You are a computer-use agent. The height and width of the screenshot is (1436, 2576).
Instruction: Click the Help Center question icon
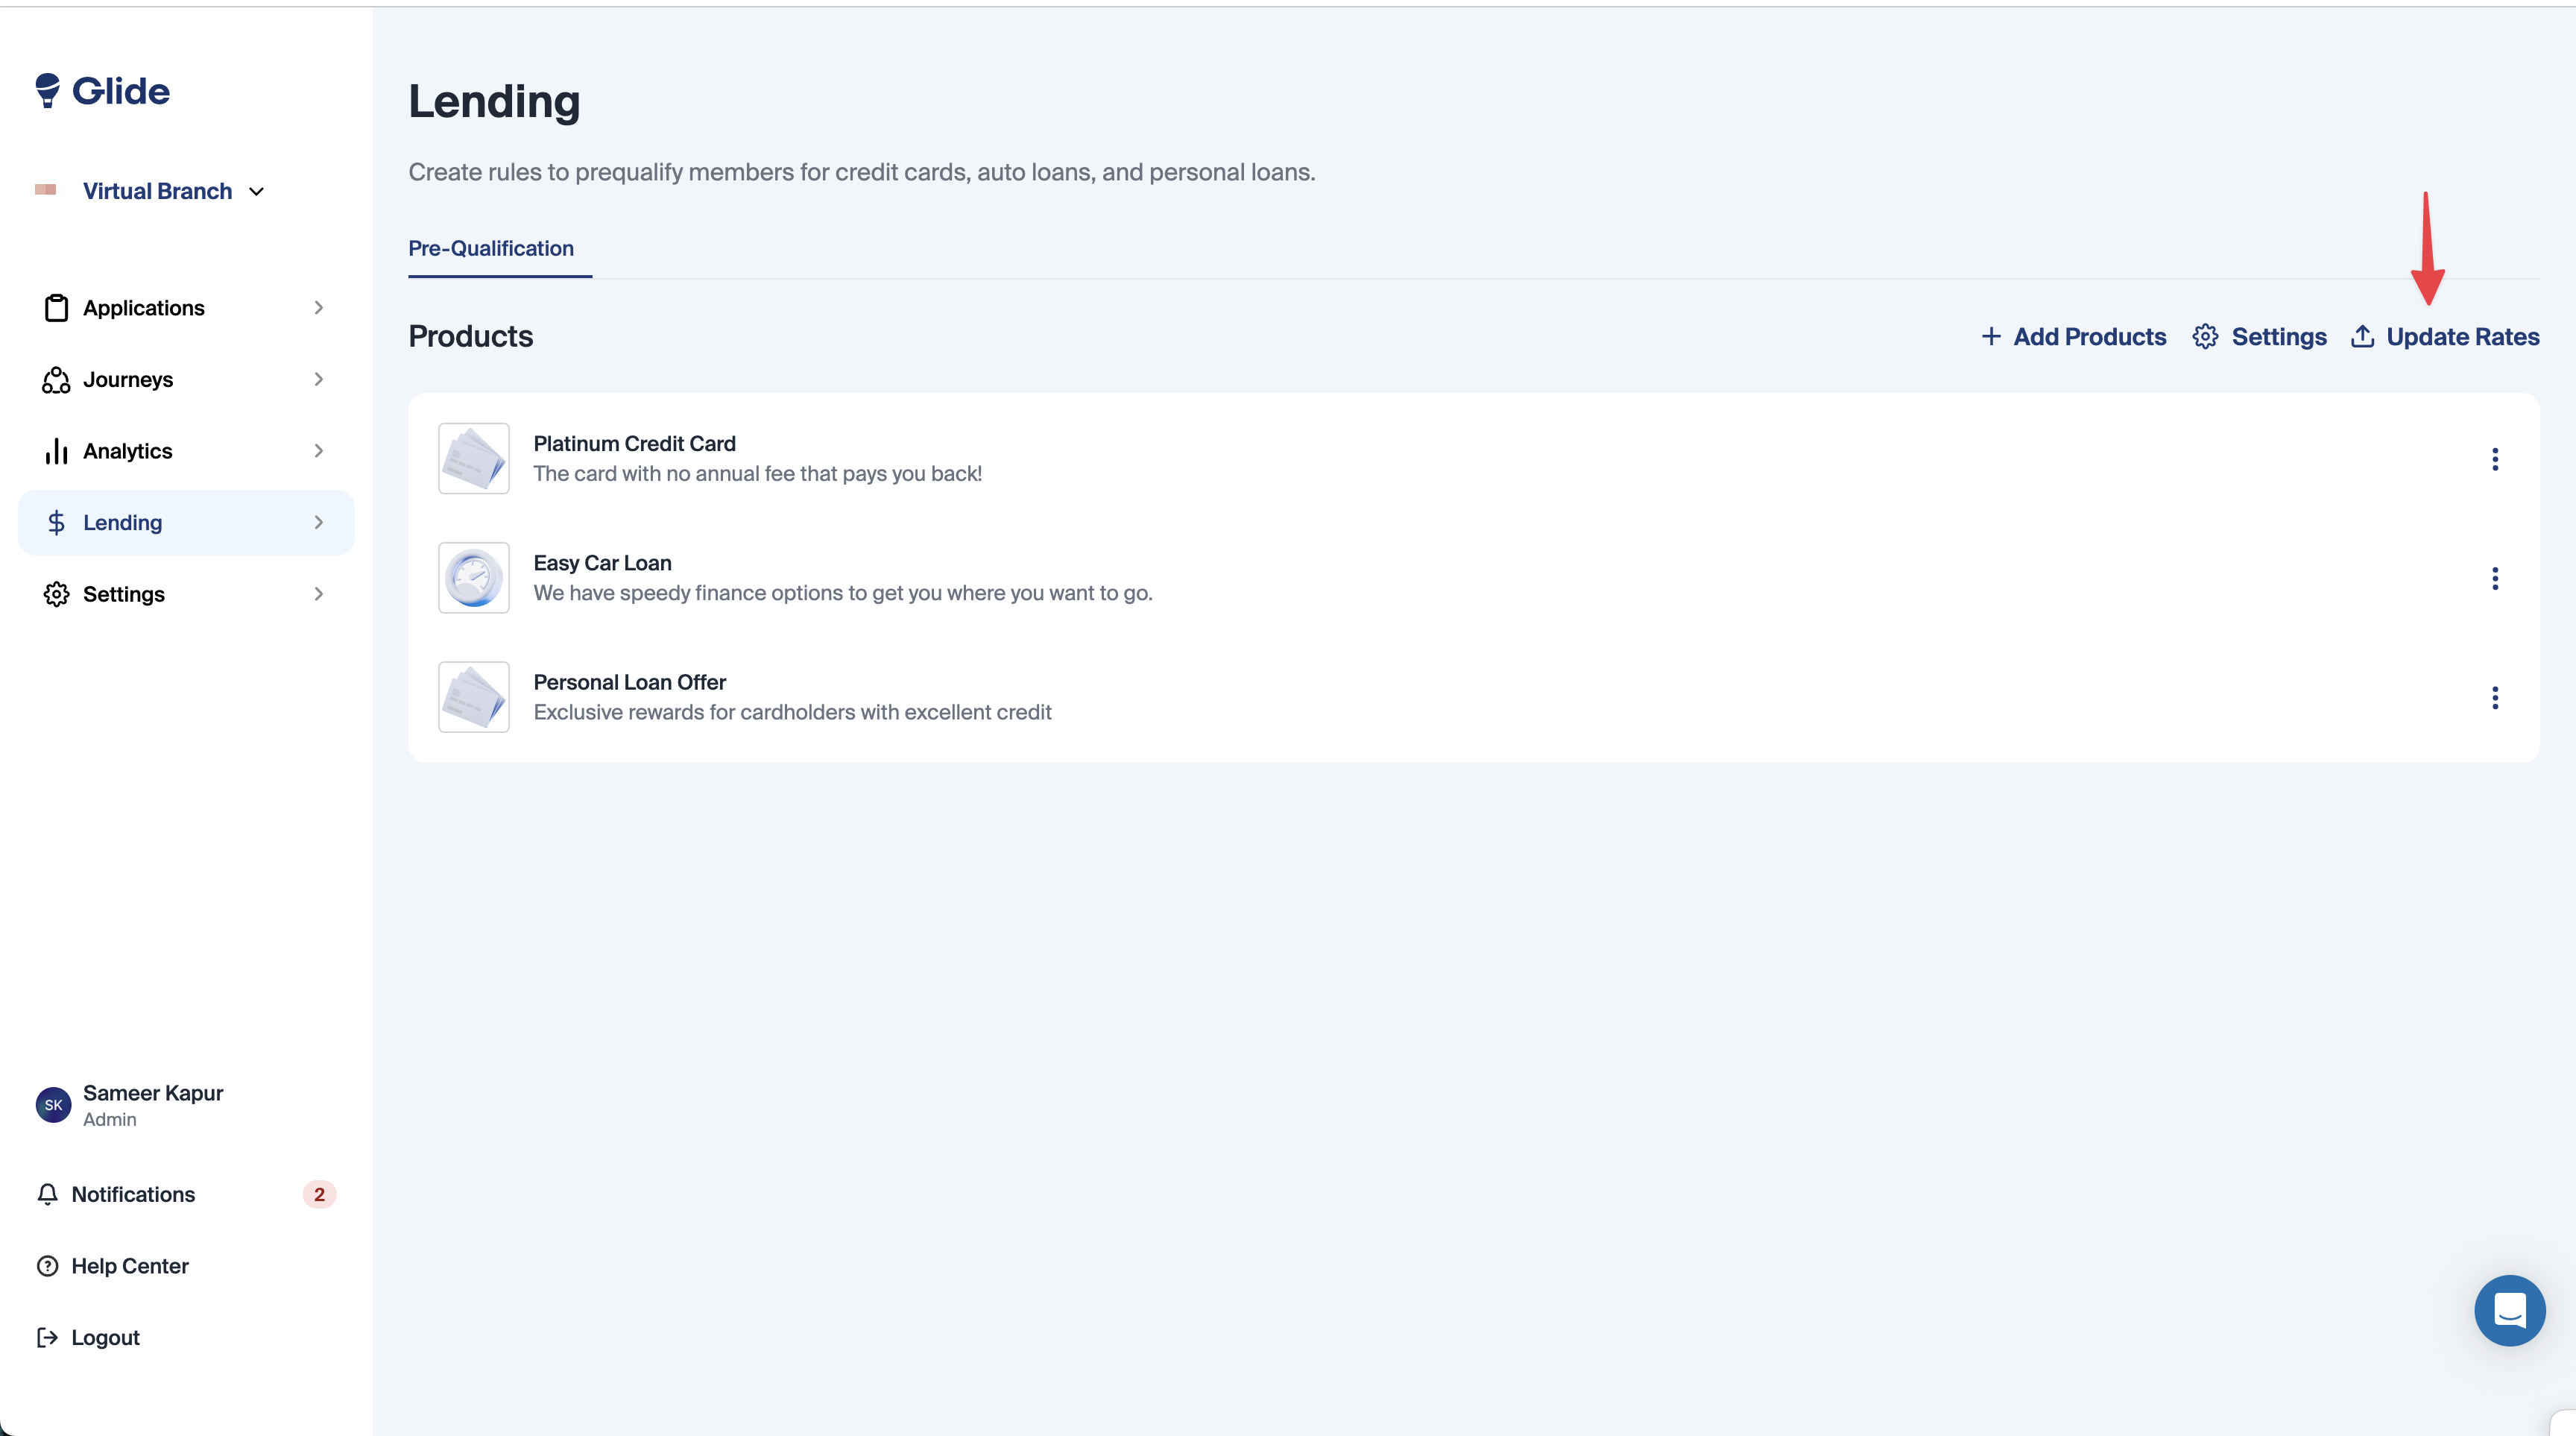(47, 1266)
